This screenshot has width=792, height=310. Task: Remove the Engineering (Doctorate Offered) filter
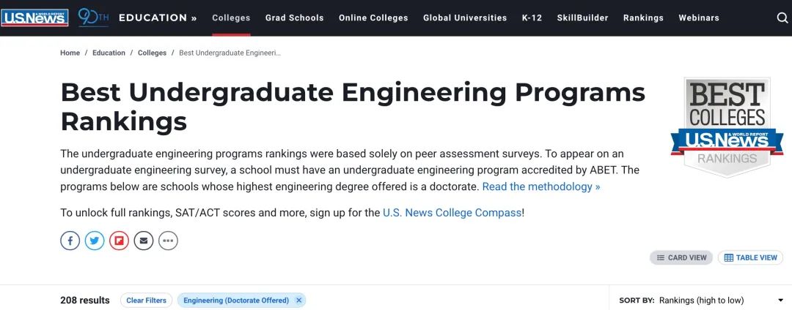coord(298,300)
